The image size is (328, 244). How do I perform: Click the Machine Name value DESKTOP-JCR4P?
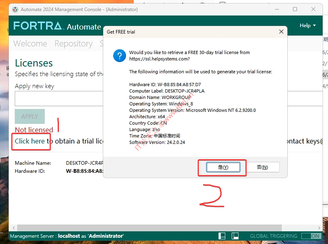pos(84,163)
